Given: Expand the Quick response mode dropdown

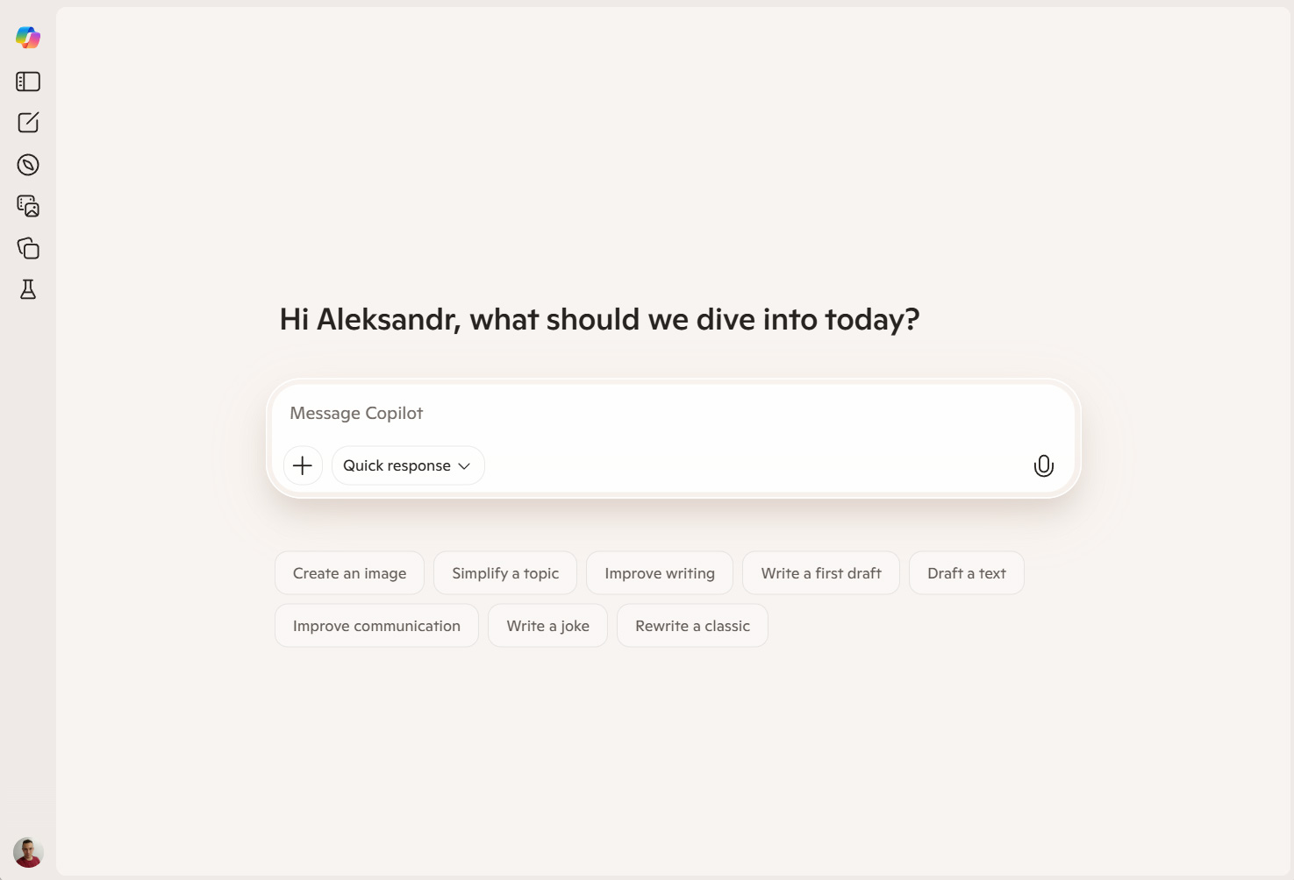Looking at the screenshot, I should tap(408, 465).
